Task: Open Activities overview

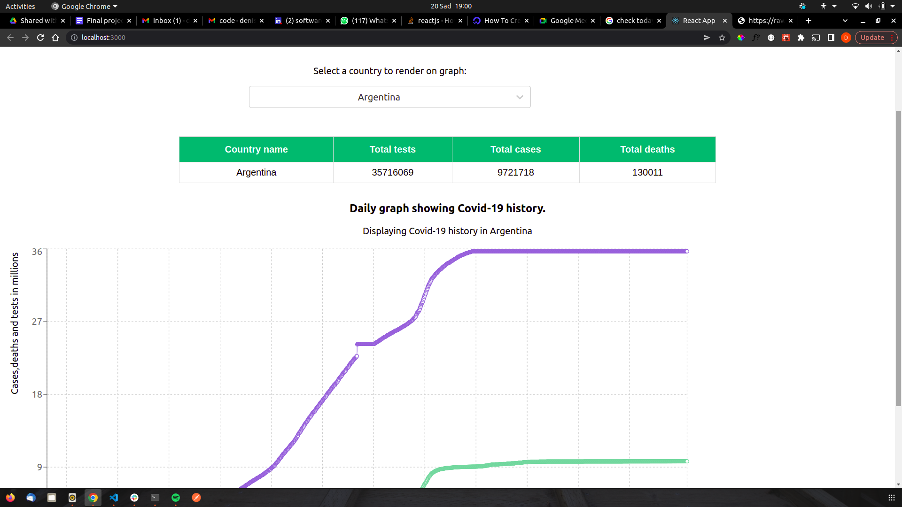Action: (20, 6)
